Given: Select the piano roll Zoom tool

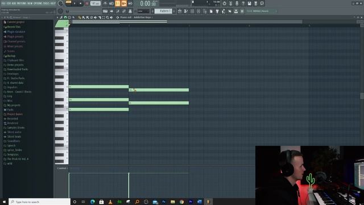Looking at the screenshot, I should click(107, 18).
